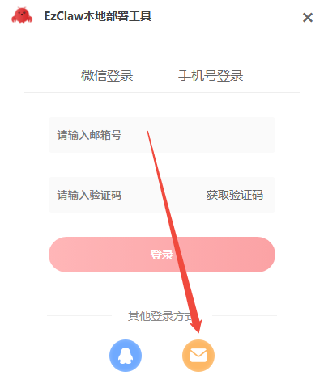Click the 其他登录方式 label
This screenshot has width=324, height=388.
pos(161,316)
